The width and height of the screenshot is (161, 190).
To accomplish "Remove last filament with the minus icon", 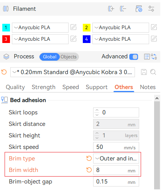I will coord(123,9).
